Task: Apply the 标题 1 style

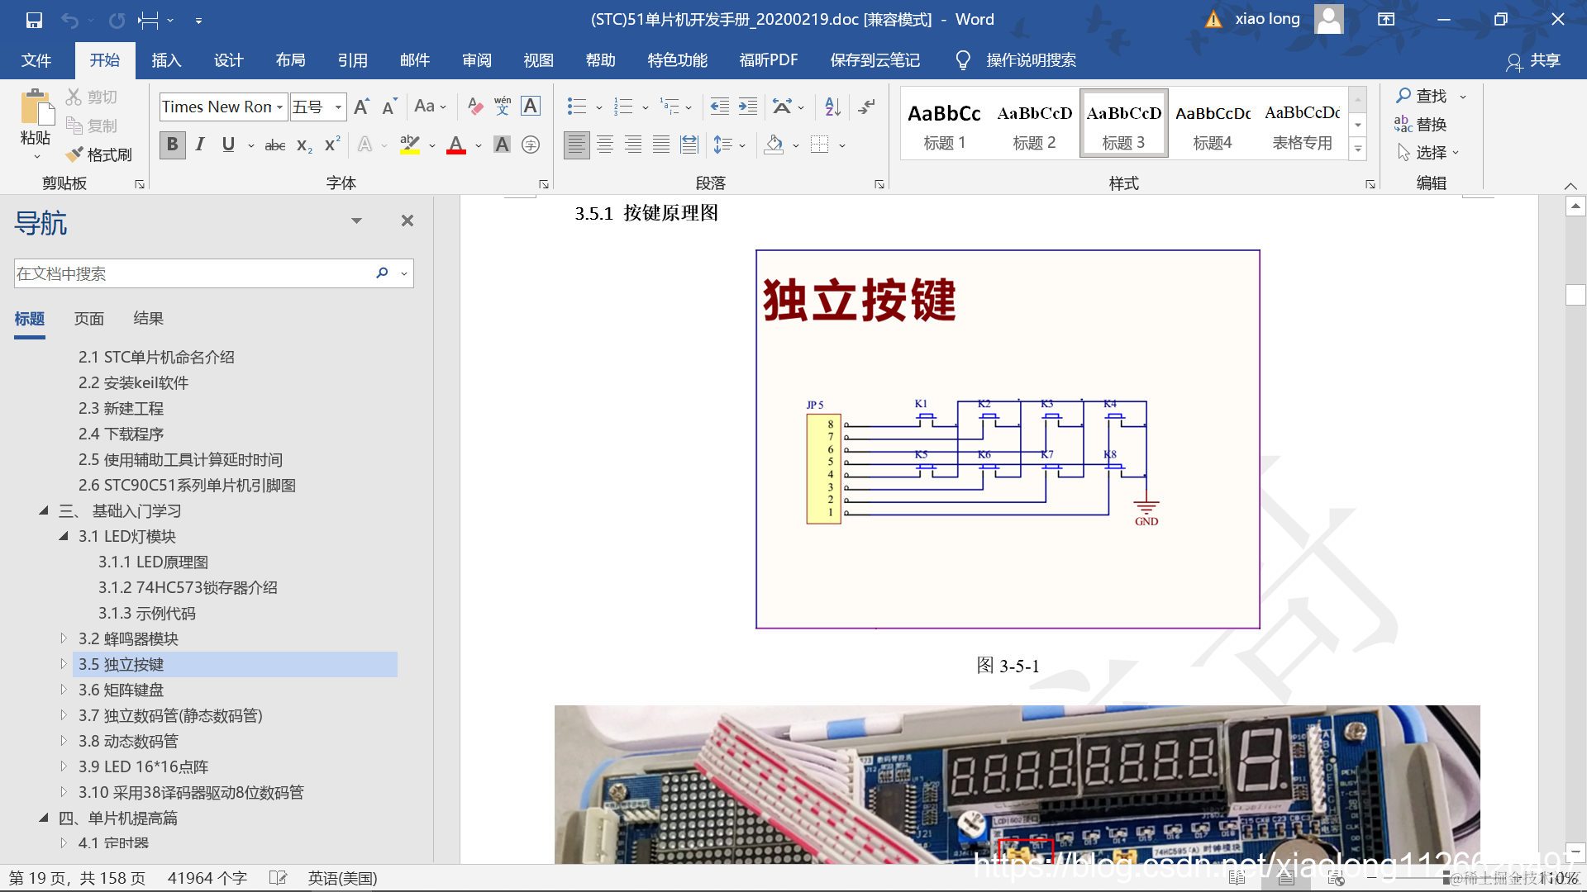Action: (x=945, y=124)
